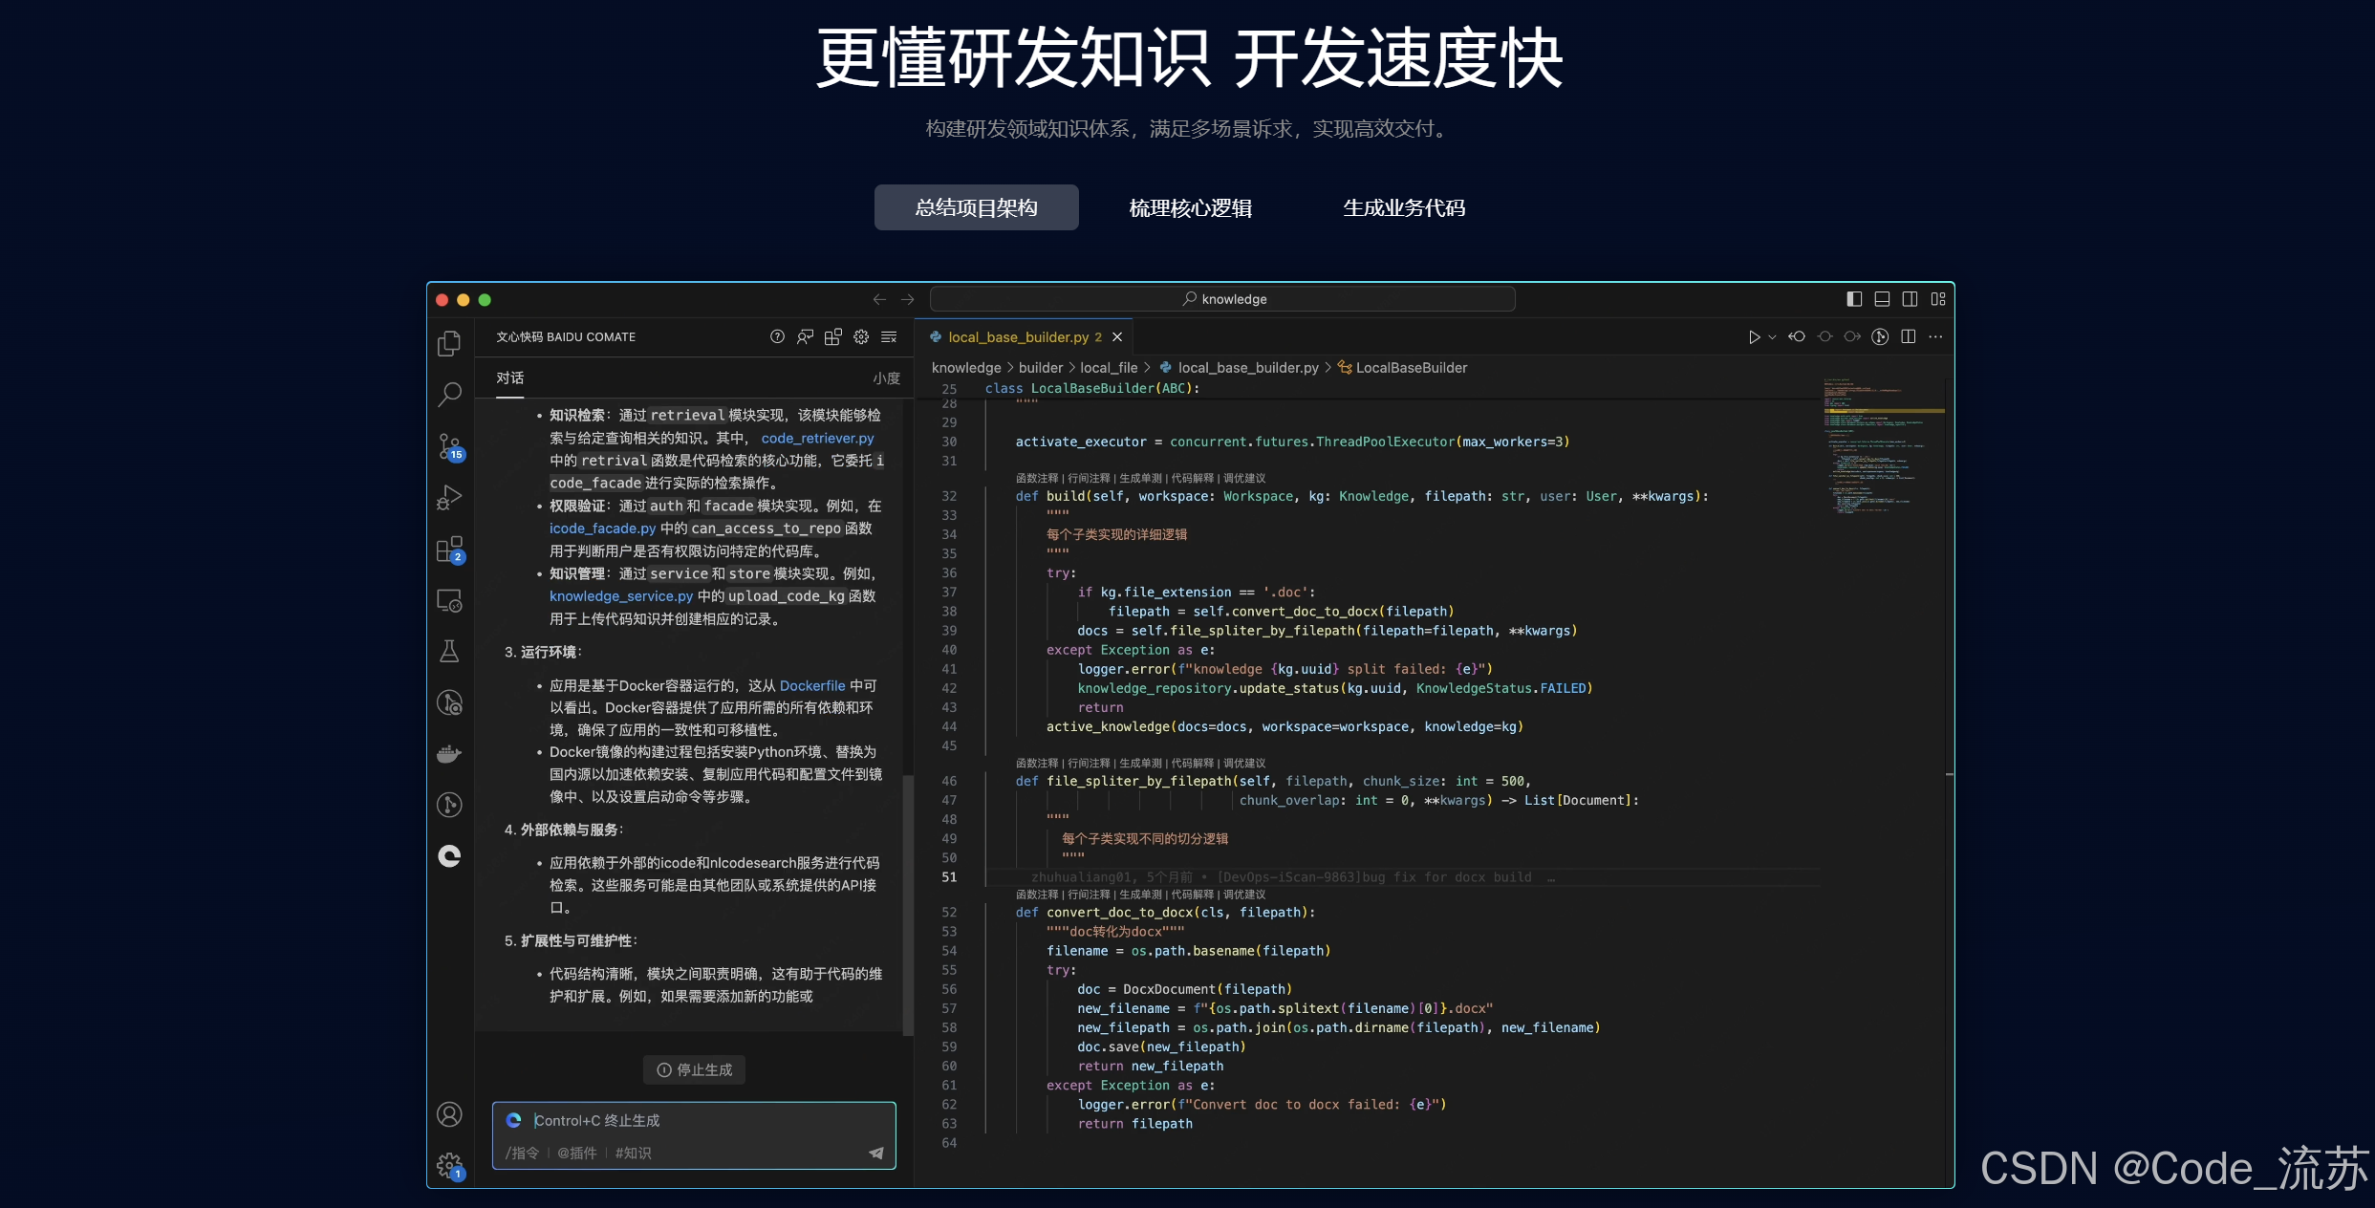
Task: Click the send message paper-plane icon
Action: coord(875,1153)
